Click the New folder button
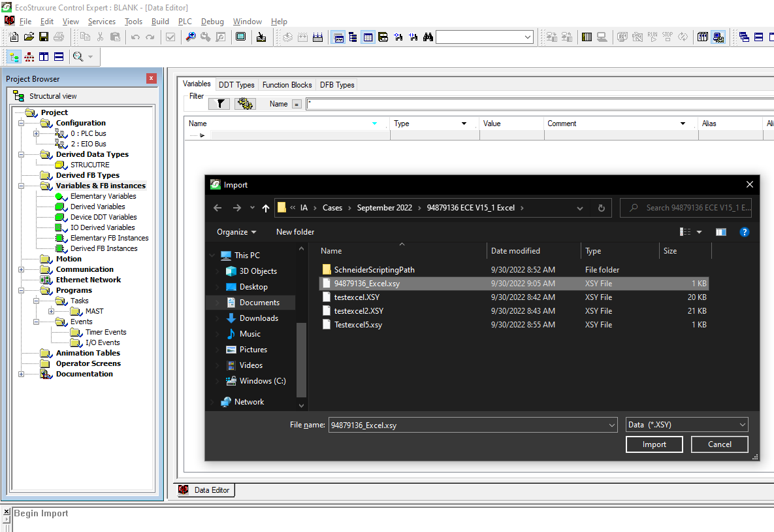Screen dimensions: 774x532 click(x=295, y=231)
